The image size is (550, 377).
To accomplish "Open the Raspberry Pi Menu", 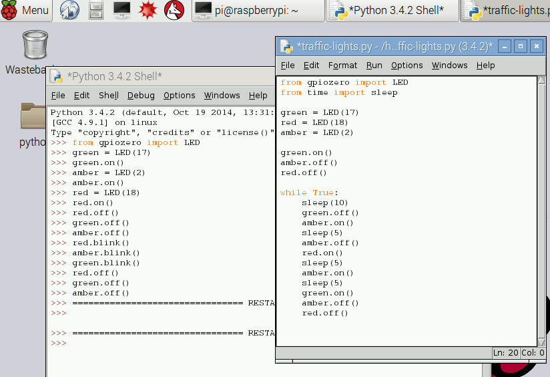I will coord(27,10).
